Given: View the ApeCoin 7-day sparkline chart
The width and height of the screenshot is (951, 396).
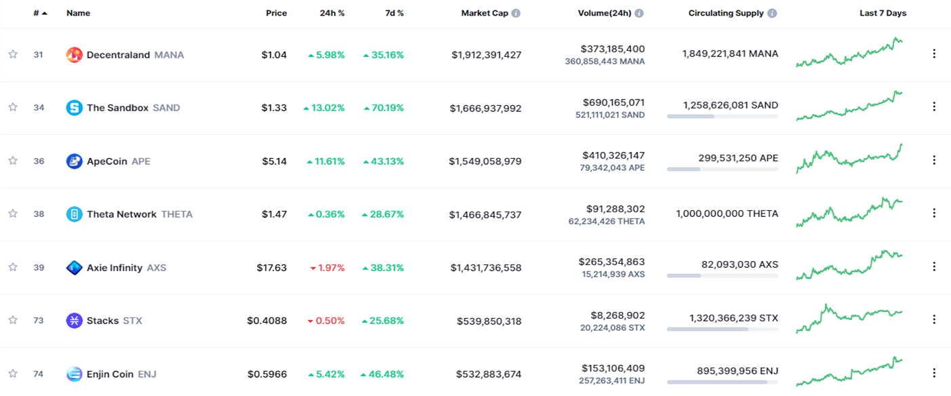Looking at the screenshot, I should (849, 159).
